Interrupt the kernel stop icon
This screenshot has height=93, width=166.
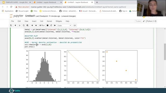47,26
